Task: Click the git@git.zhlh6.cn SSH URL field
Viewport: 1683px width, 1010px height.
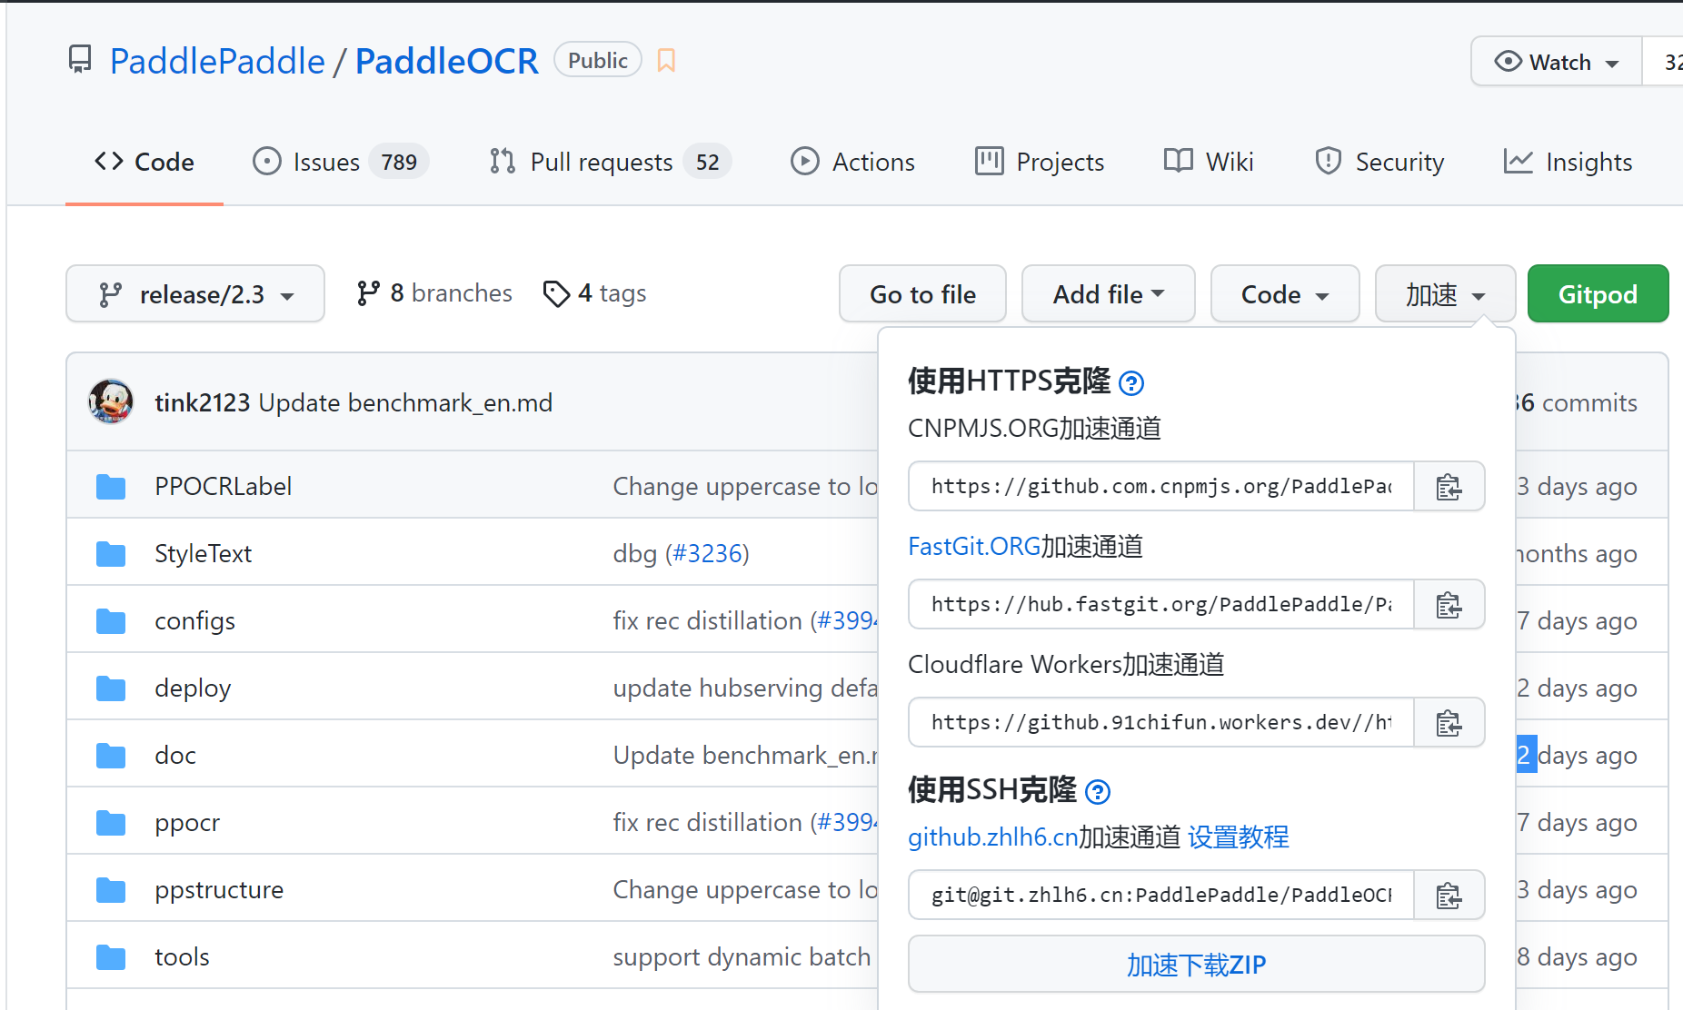Action: tap(1161, 896)
